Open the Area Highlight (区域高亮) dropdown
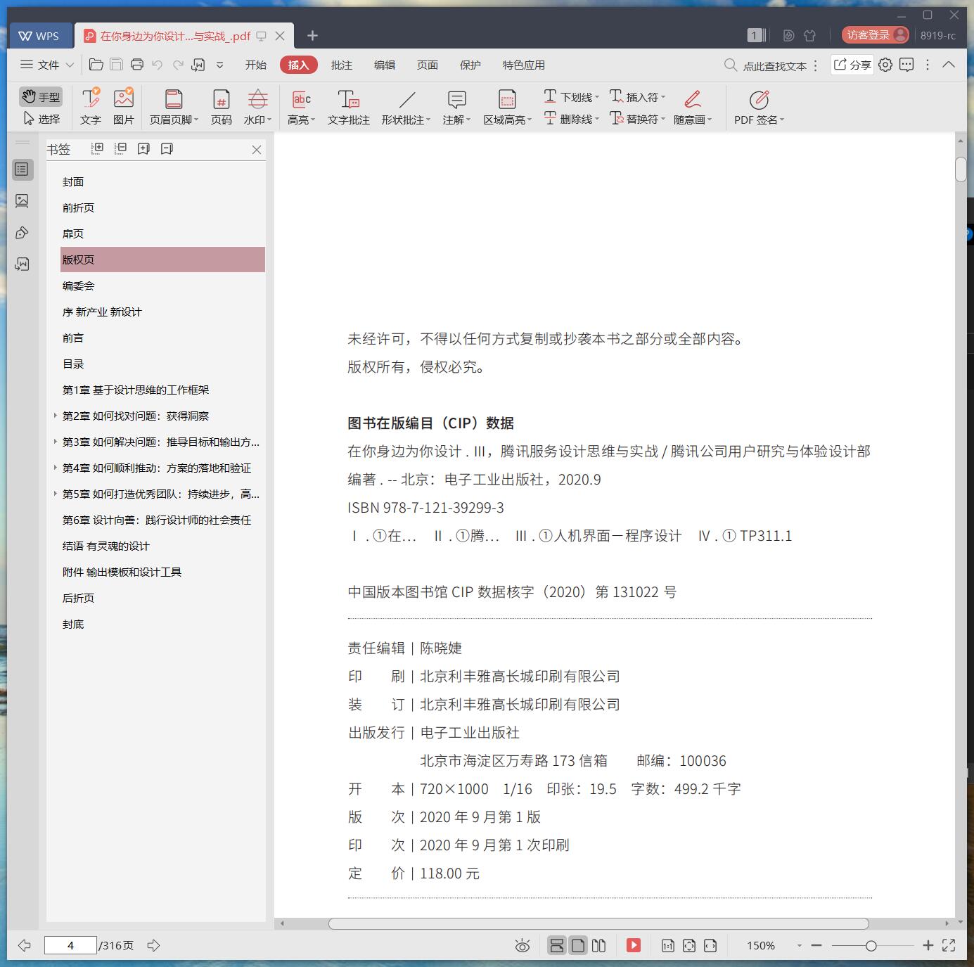This screenshot has width=974, height=967. pyautogui.click(x=508, y=107)
